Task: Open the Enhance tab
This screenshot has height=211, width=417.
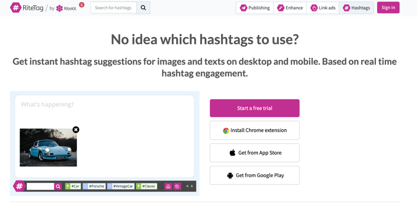Action: [290, 8]
